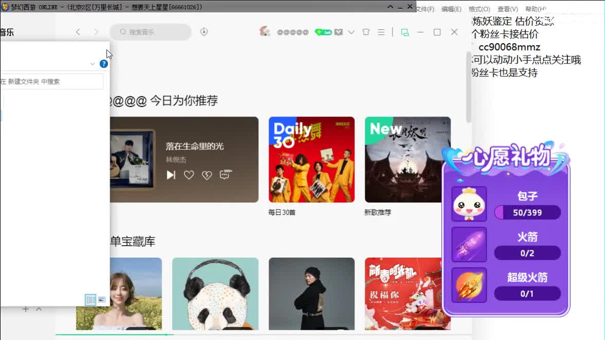Click the dislike icon on the recommendation card
This screenshot has width=605, height=340.
tap(207, 175)
